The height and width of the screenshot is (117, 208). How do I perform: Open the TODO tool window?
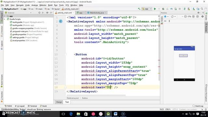8,106
